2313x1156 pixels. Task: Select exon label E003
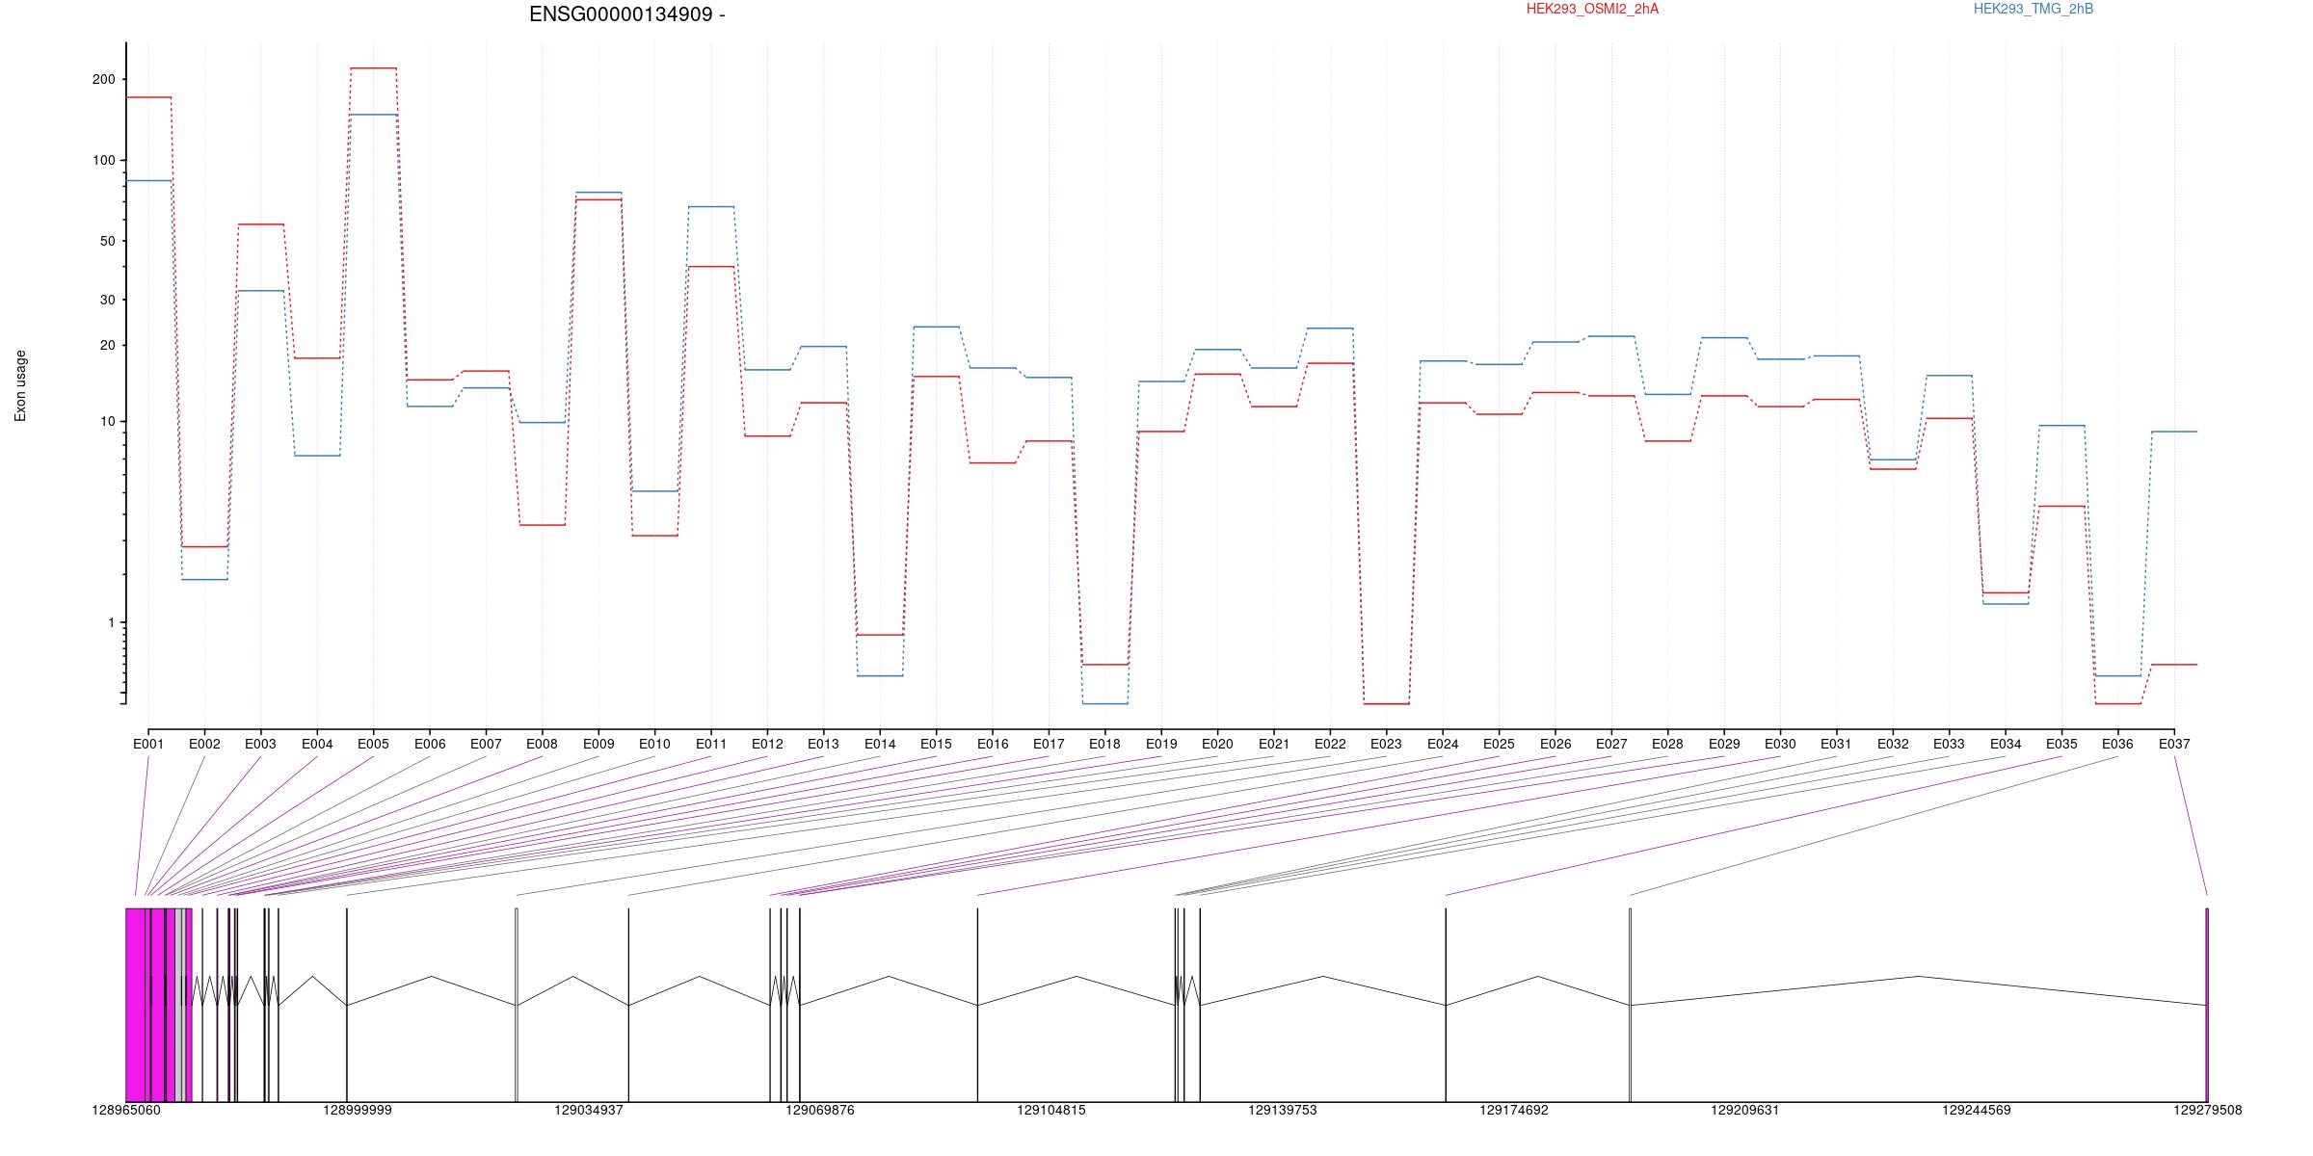click(260, 744)
